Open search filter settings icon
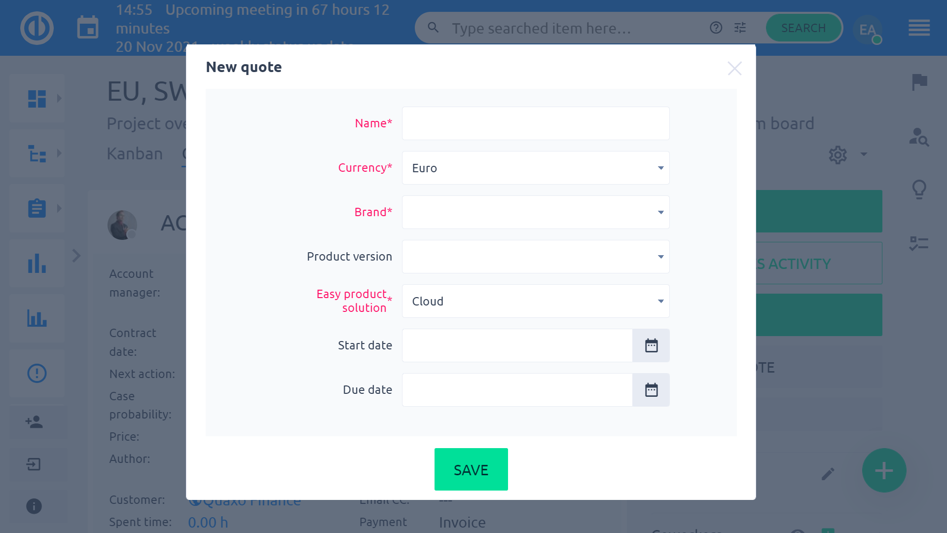Image resolution: width=947 pixels, height=533 pixels. coord(740,28)
